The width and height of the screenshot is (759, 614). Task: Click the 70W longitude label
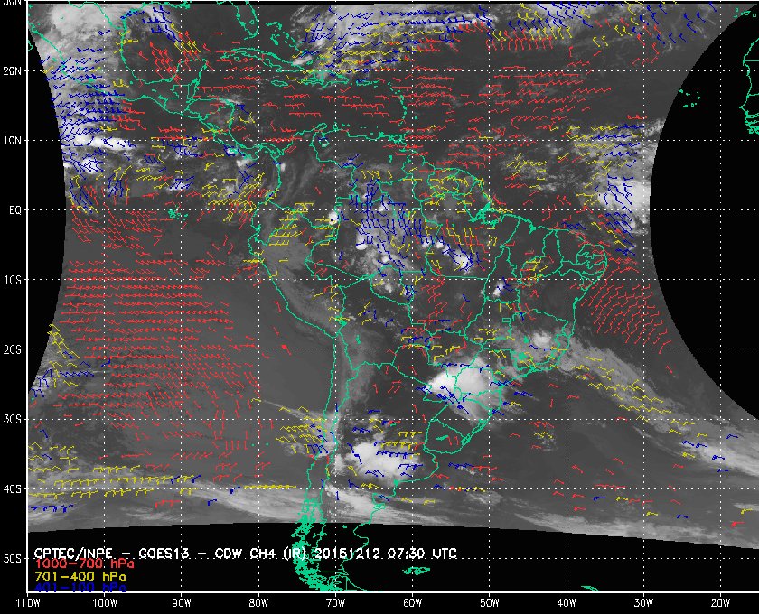[x=335, y=603]
